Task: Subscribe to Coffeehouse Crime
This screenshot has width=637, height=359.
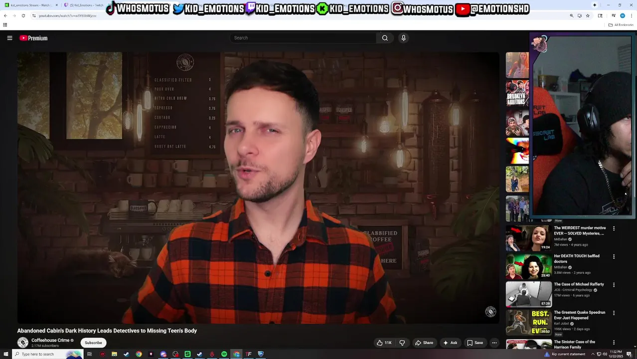Action: (x=93, y=343)
